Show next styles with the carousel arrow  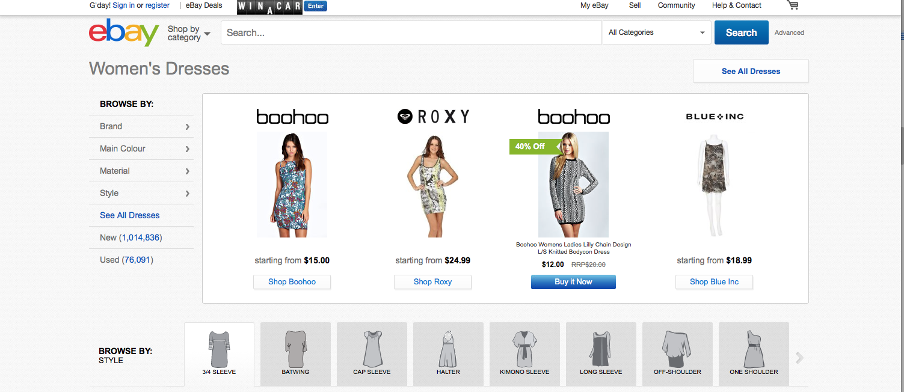(799, 358)
